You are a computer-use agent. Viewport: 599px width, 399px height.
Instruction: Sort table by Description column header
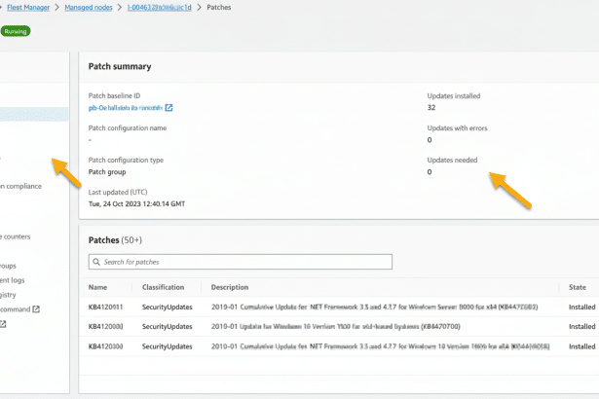click(x=230, y=287)
